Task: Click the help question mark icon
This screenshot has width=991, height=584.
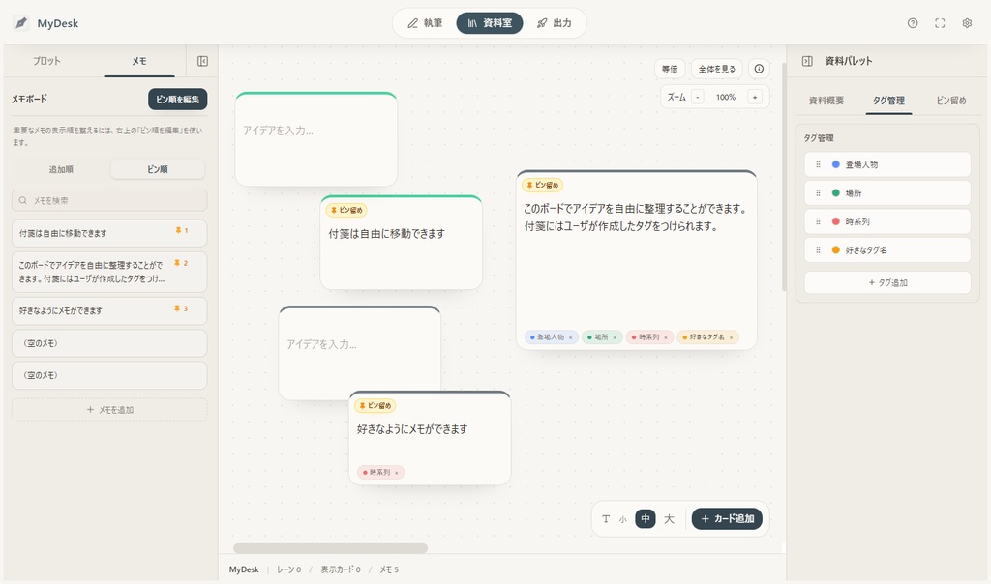Action: tap(912, 22)
